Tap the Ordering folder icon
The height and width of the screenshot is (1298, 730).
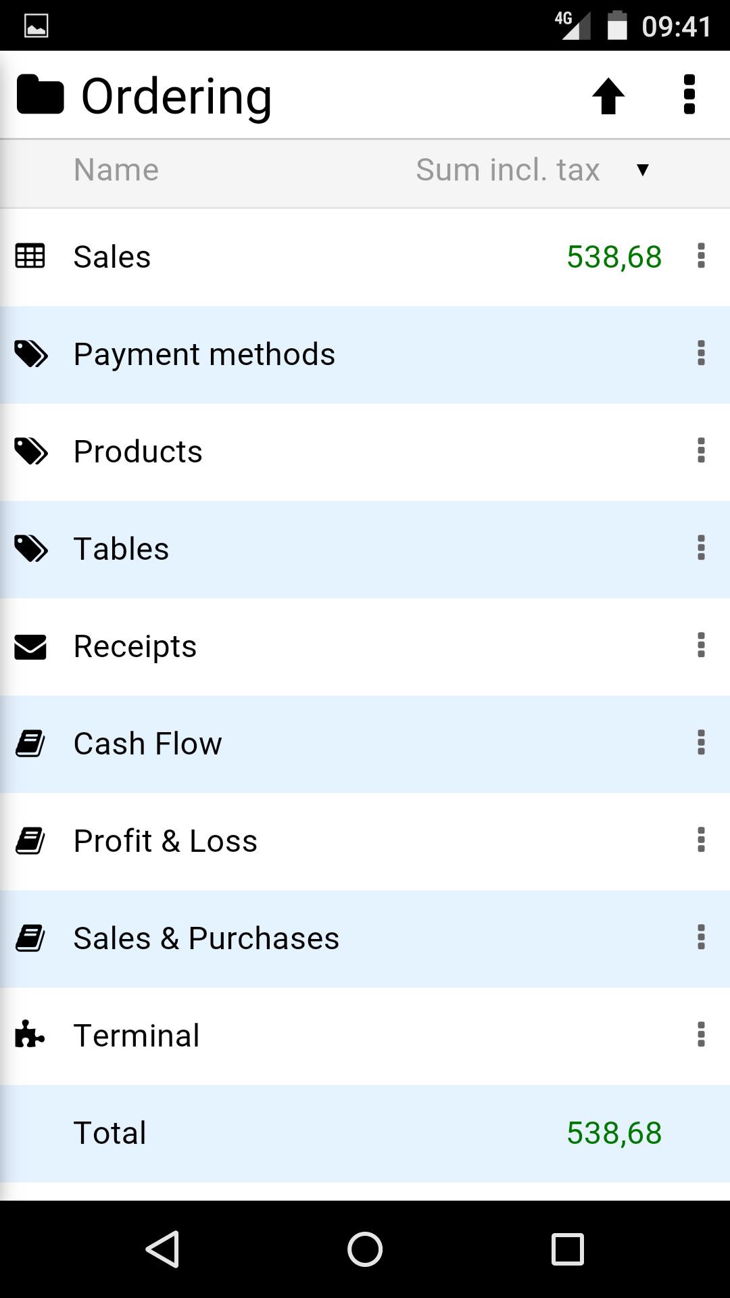(40, 95)
